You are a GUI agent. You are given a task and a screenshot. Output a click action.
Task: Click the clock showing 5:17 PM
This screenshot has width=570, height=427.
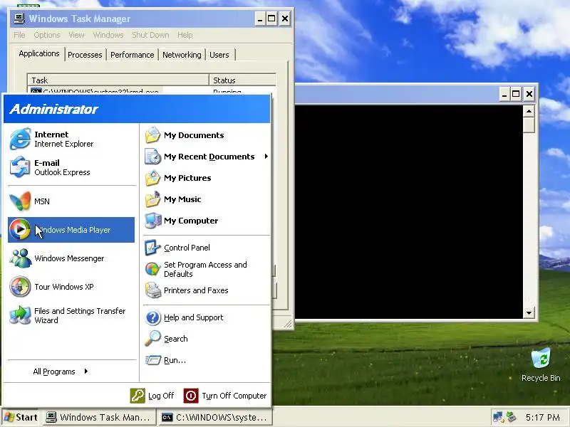[543, 417]
